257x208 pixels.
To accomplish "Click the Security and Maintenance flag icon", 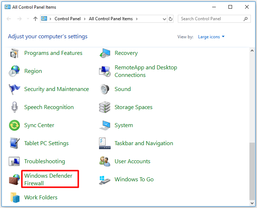I will coord(14,89).
